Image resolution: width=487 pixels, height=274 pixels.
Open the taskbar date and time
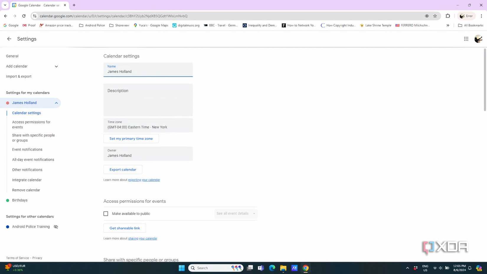coord(459,268)
